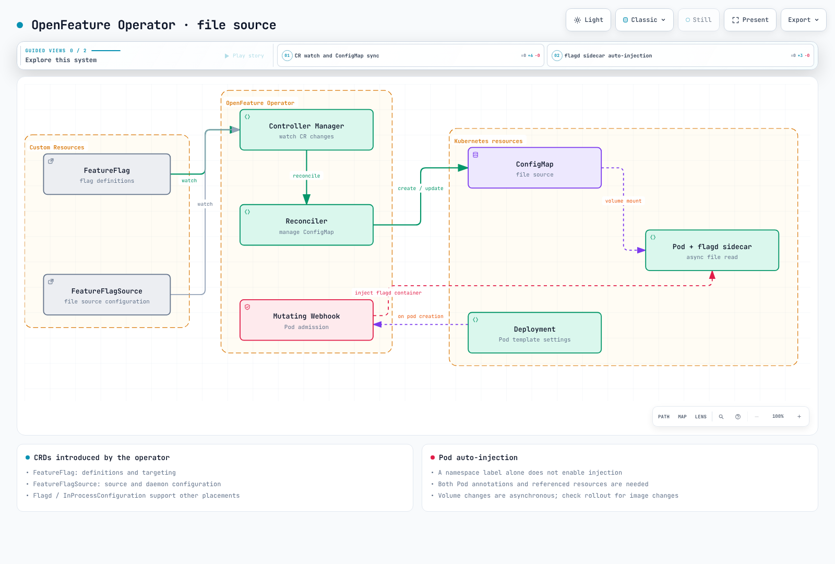
Task: Open the Classic style dropdown
Action: [x=645, y=20]
